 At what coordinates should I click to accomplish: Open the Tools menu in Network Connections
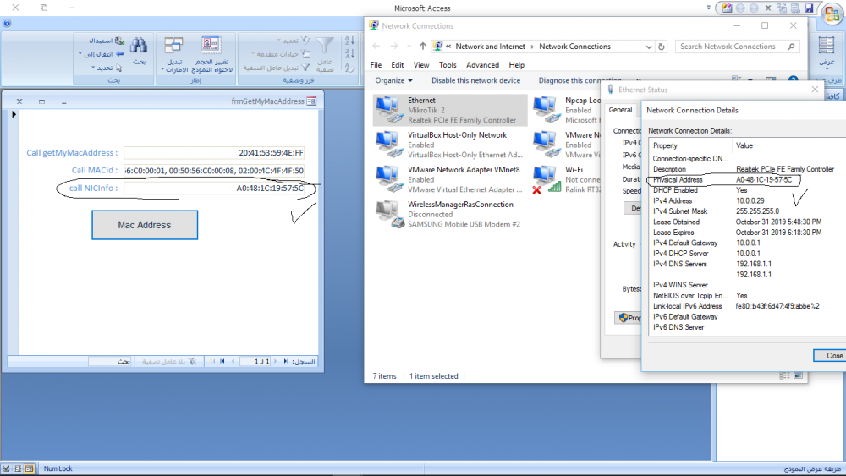tap(448, 65)
